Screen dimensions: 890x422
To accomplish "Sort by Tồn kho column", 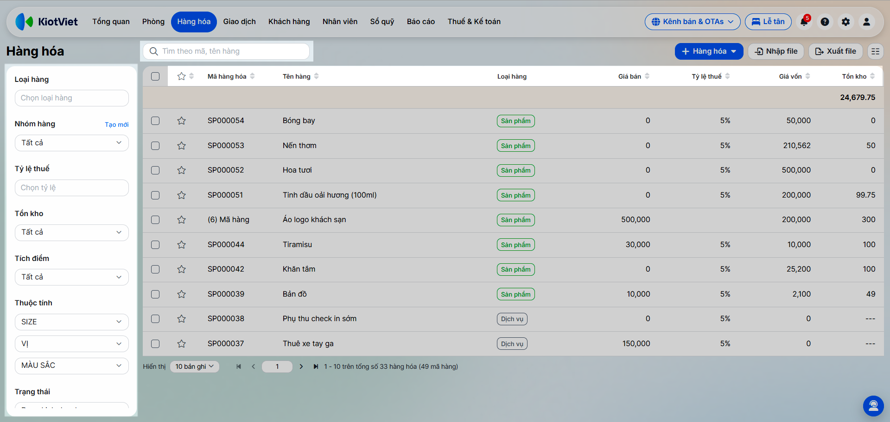I will pos(858,76).
